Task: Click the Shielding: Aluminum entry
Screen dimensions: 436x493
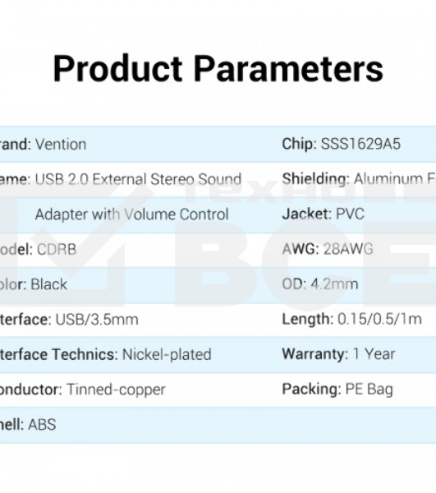Action: pyautogui.click(x=359, y=179)
